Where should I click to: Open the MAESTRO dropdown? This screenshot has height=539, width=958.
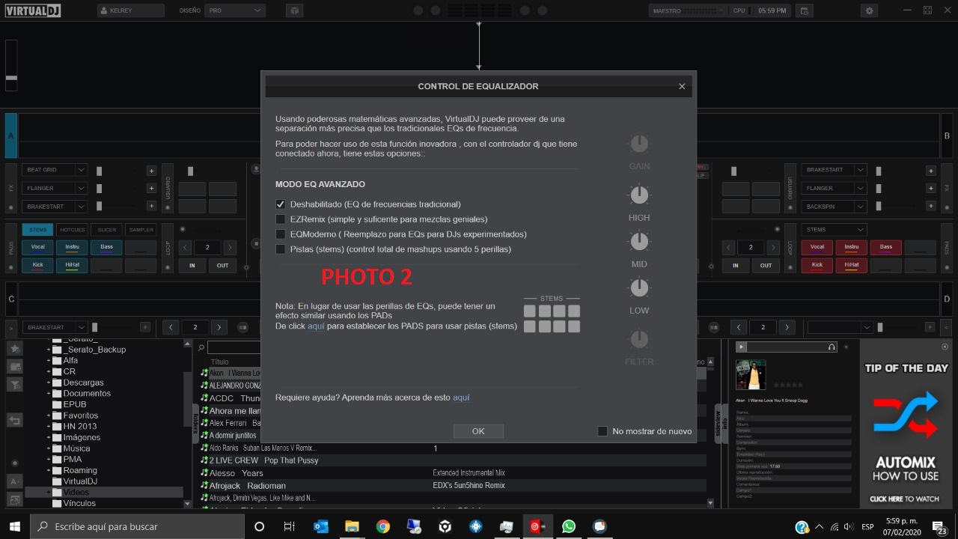click(688, 11)
